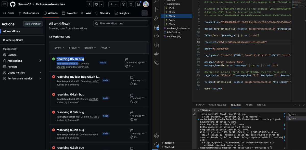Switch to the DEBUG CONSOLE panel tab

point(218,105)
